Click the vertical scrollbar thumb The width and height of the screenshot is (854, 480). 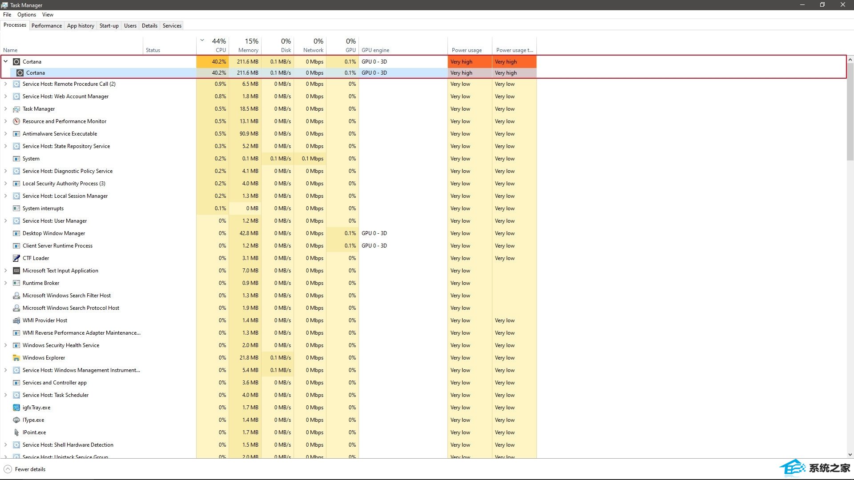coord(850,112)
